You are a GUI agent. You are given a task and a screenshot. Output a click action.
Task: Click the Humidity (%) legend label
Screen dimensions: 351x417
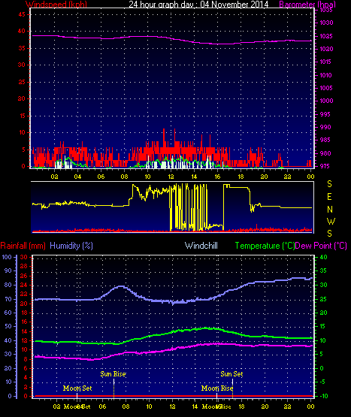(71, 246)
